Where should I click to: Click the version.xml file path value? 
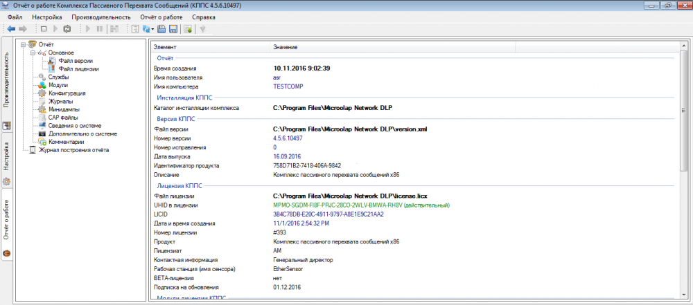[x=350, y=129]
